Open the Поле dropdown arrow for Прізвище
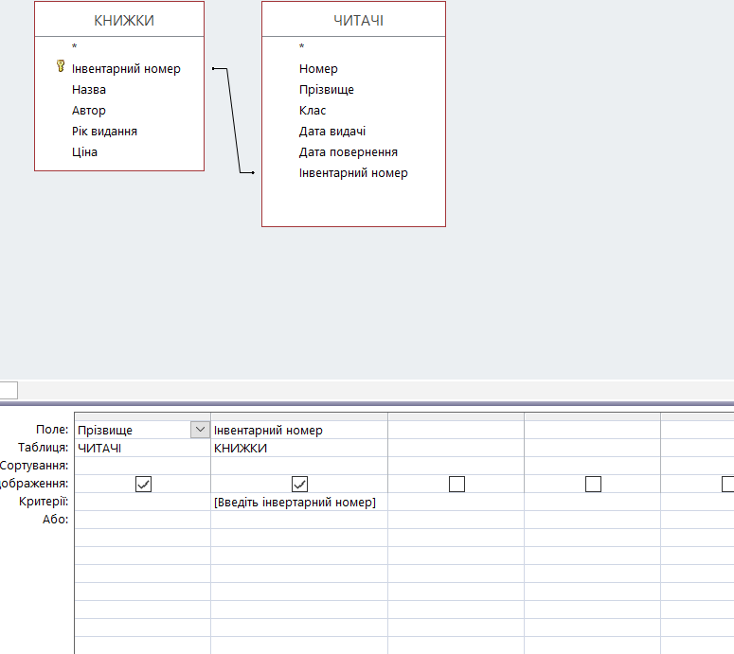 point(200,430)
